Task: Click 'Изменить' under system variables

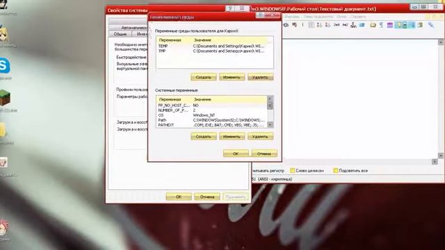Action: click(x=232, y=137)
